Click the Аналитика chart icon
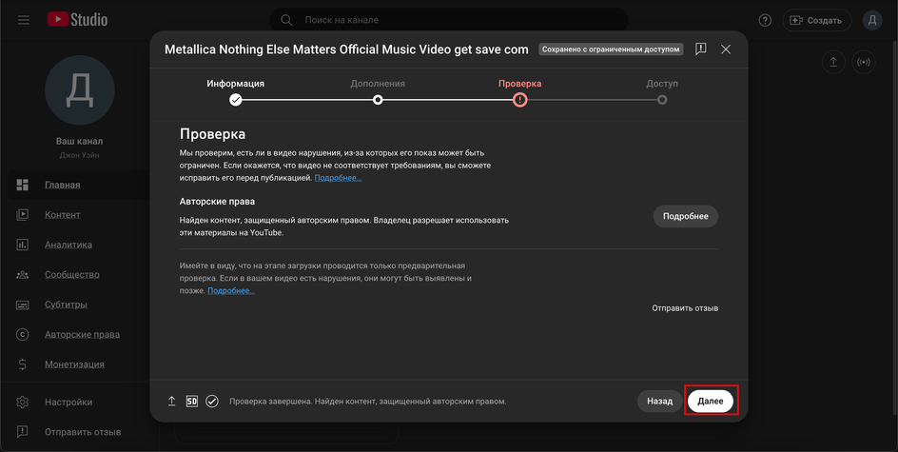The width and height of the screenshot is (898, 452). [22, 245]
